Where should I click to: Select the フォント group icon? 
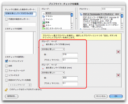point(44,20)
